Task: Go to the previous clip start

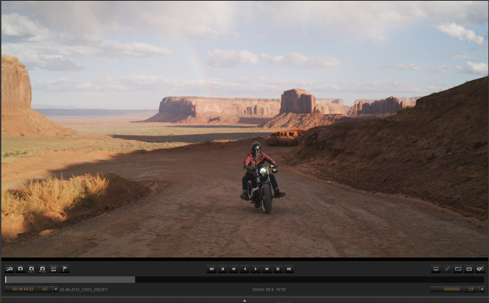Action: coord(223,269)
